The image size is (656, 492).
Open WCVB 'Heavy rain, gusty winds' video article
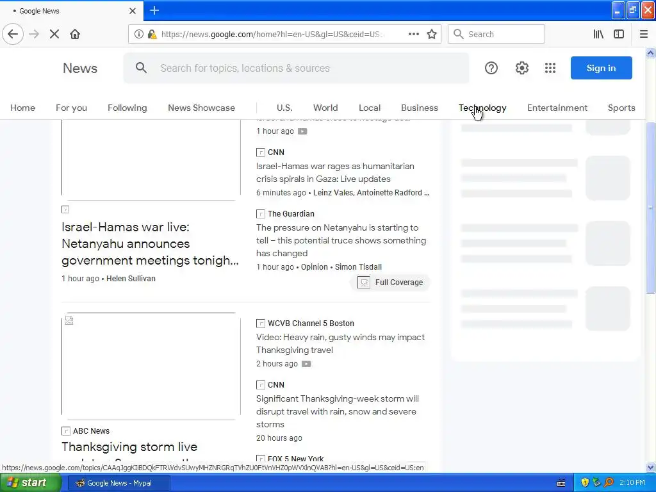coord(340,343)
